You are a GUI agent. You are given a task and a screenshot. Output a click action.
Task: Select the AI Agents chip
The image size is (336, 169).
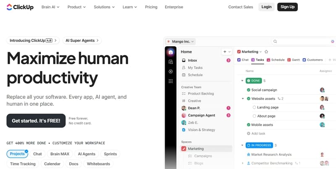point(87,154)
